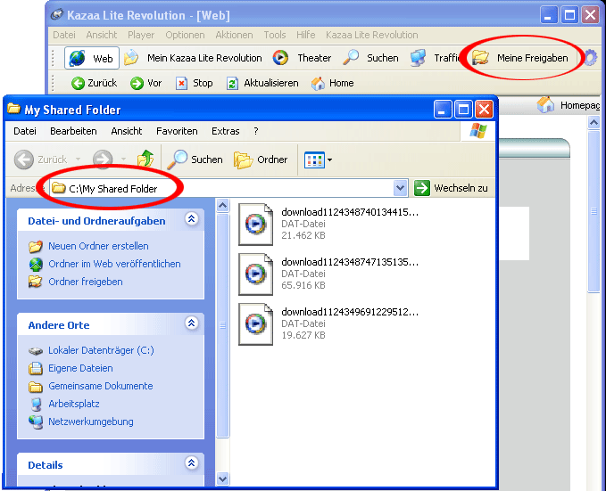The width and height of the screenshot is (606, 491).
Task: Click Suchen in Kazaa toolbar
Action: (x=370, y=58)
